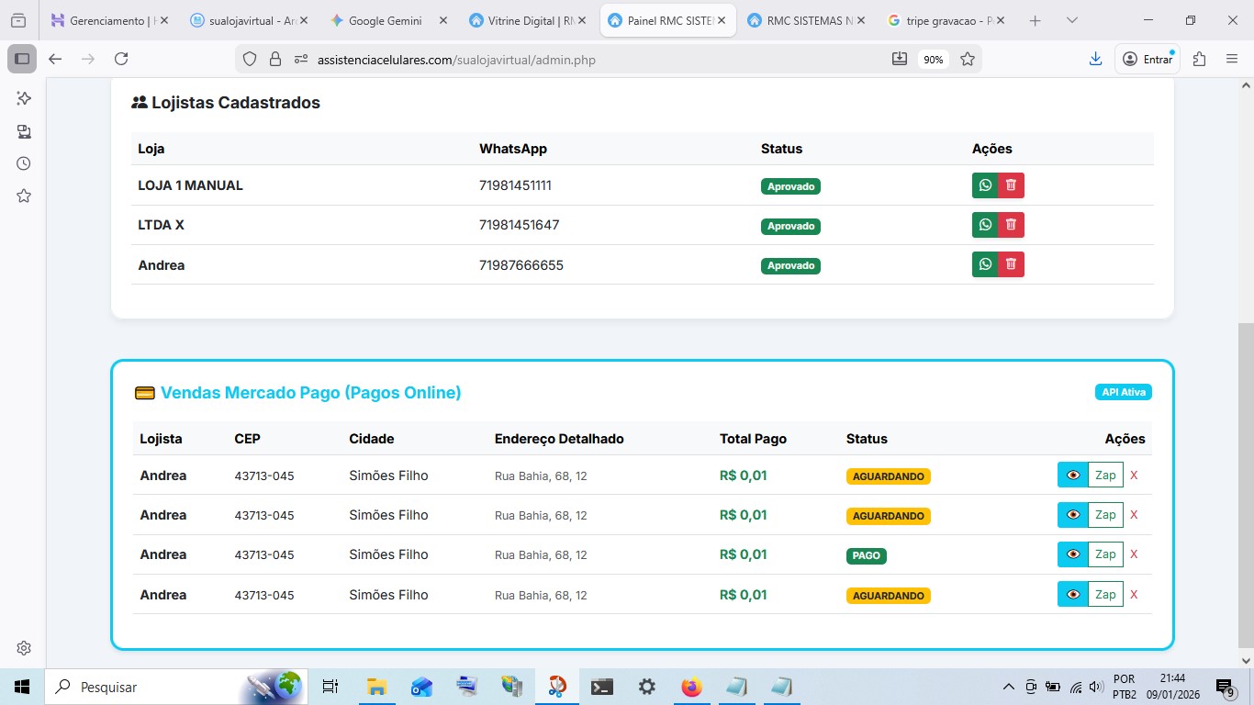The height and width of the screenshot is (705, 1254).
Task: Show details of last AGUARDANDO sale
Action: (1072, 594)
